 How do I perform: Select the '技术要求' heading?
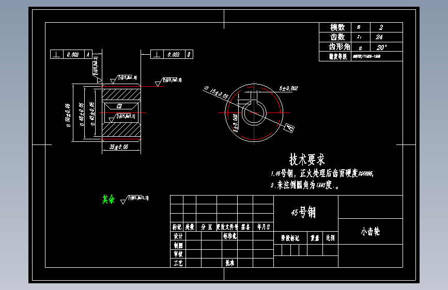coord(307,159)
